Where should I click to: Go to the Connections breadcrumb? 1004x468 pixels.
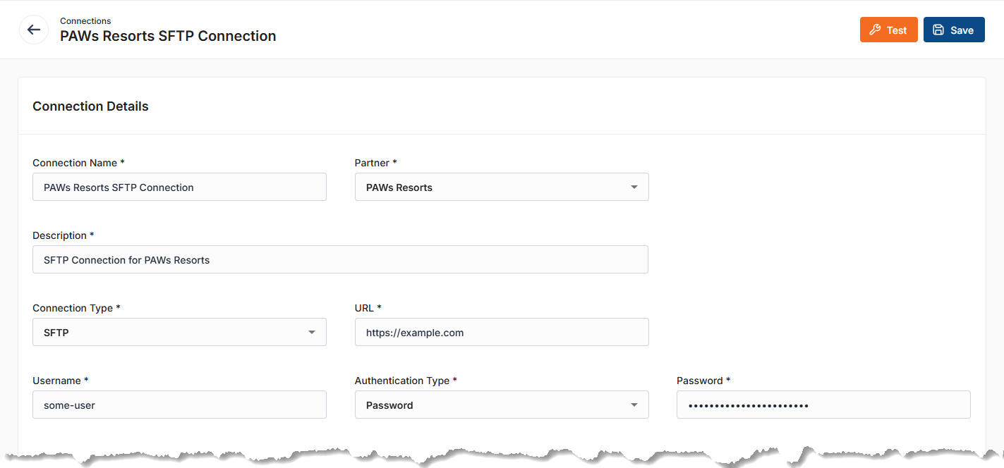85,20
